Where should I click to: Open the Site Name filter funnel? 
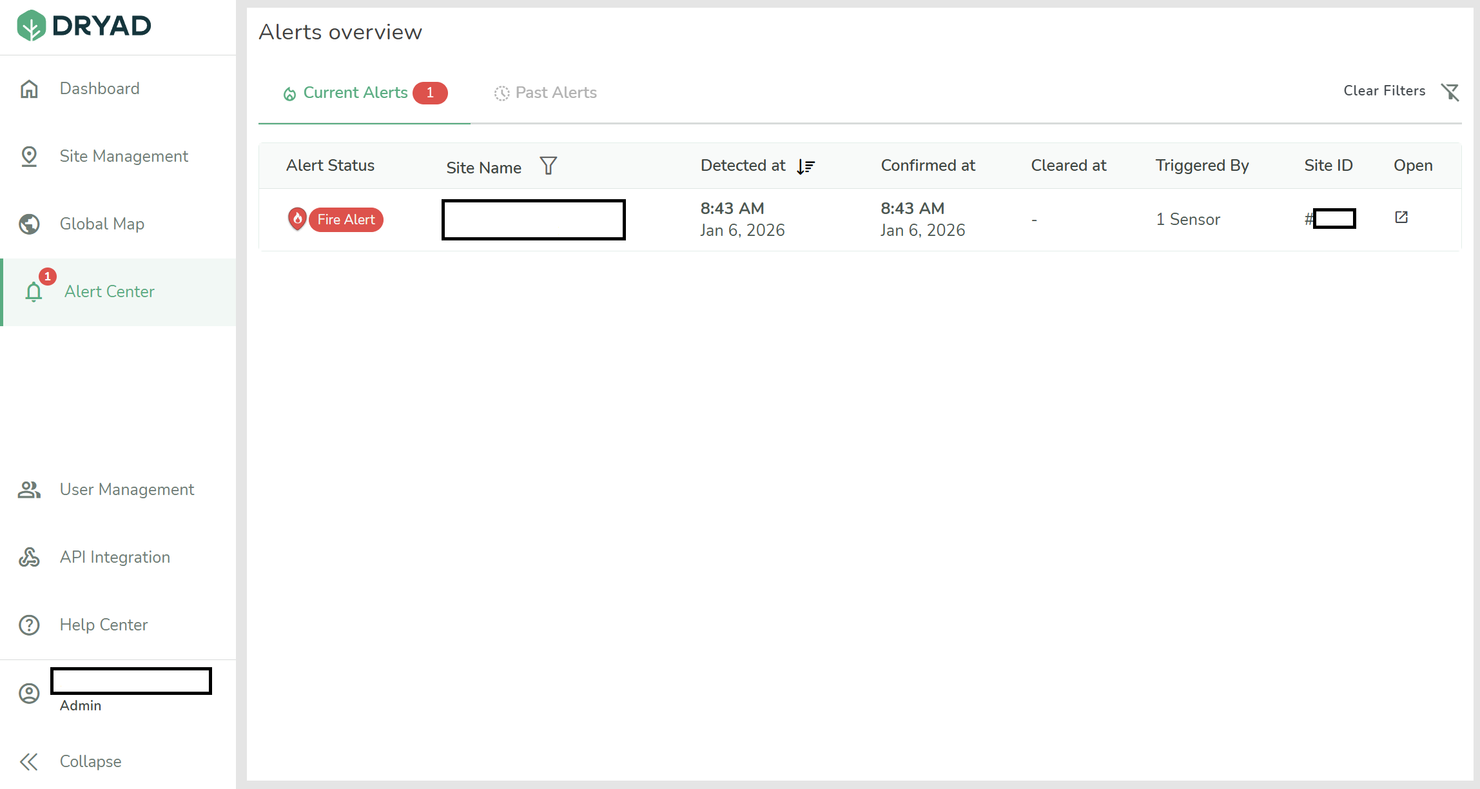[x=548, y=166]
